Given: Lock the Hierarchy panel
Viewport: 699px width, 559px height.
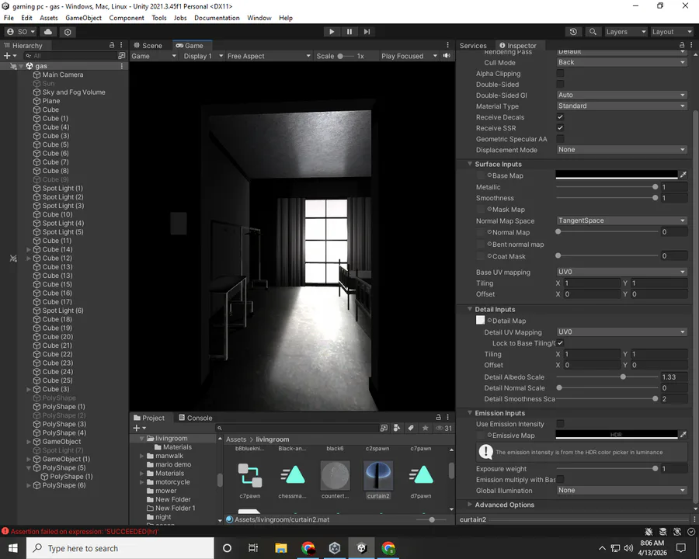Looking at the screenshot, I should coord(112,45).
